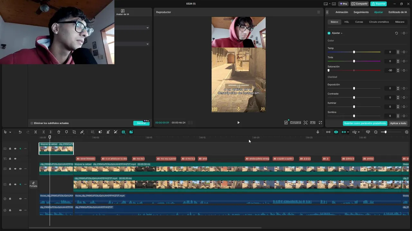This screenshot has height=231, width=412.
Task: Click the focus frame icon under the preview
Action: click(x=305, y=123)
